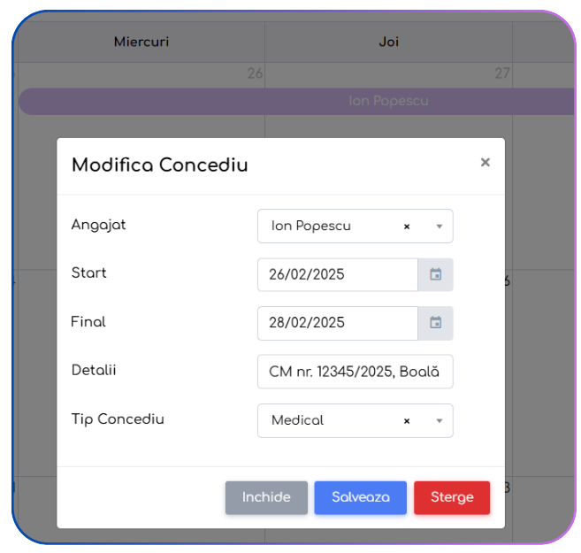Open the Medical leave type combo box

[x=355, y=420]
